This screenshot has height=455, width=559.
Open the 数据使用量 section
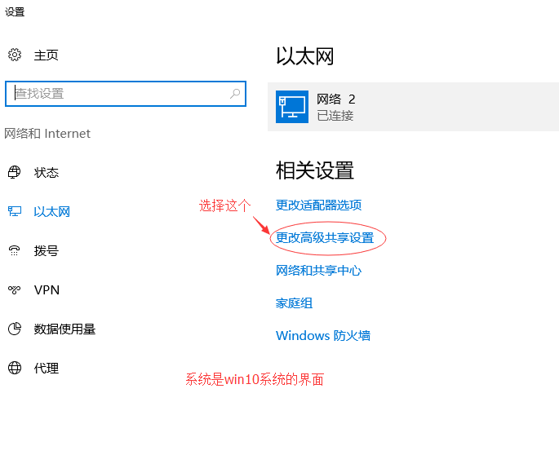click(x=65, y=329)
